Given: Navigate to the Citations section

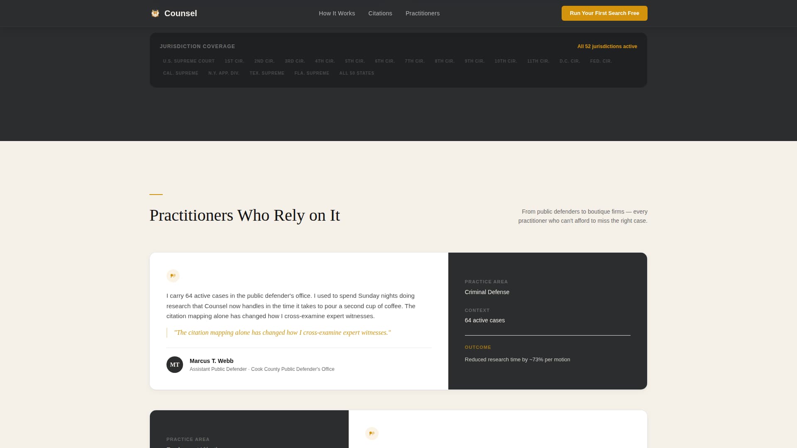Looking at the screenshot, I should tap(380, 13).
